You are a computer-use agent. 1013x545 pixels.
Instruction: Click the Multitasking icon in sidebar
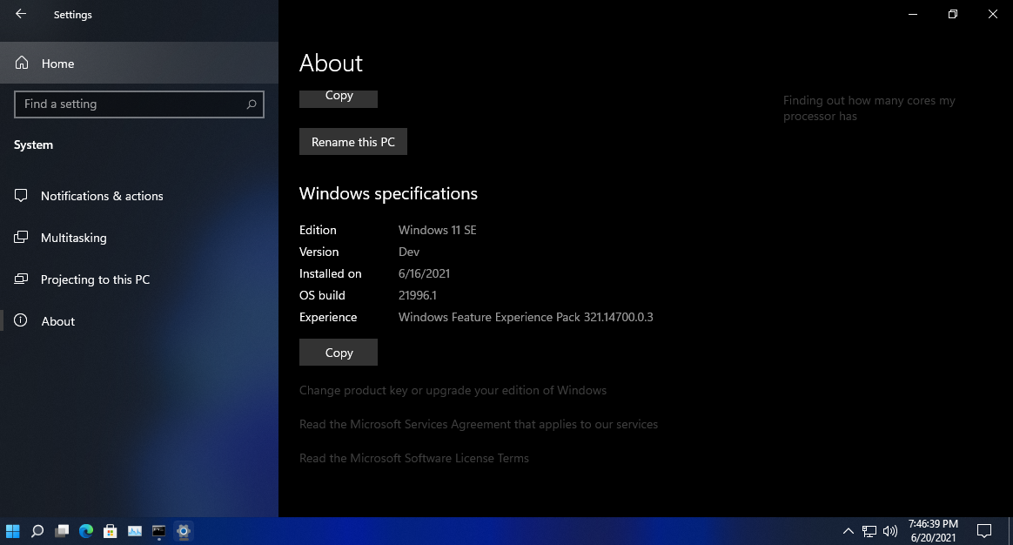click(21, 238)
